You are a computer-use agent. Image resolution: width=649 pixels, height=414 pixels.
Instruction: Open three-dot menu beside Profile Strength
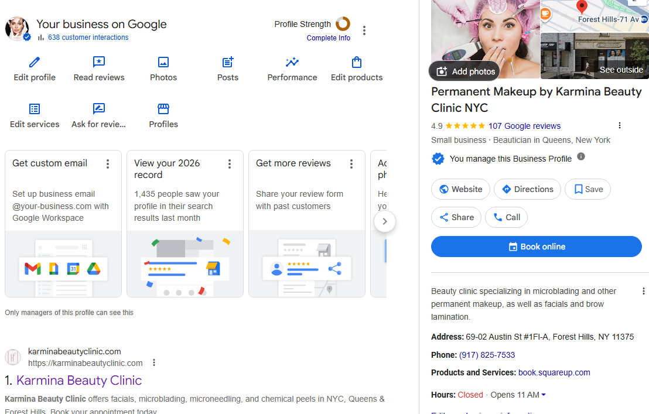[x=364, y=30]
